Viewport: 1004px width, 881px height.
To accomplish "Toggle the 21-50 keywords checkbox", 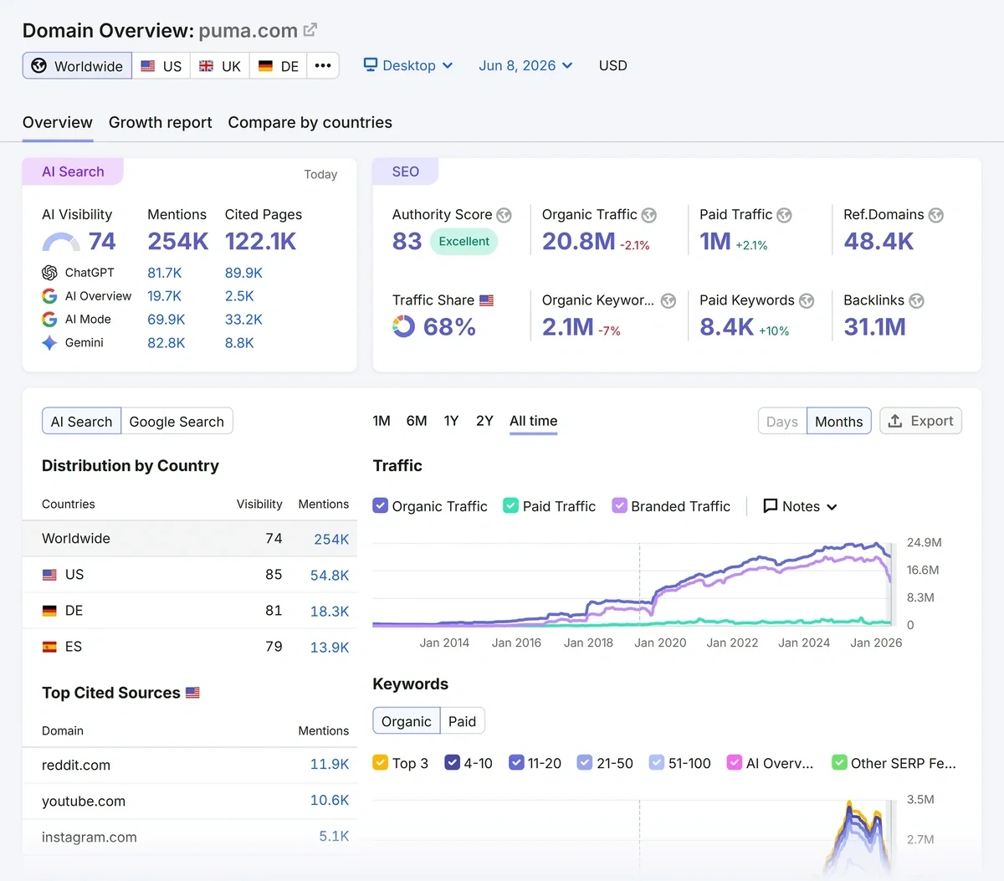I will pyautogui.click(x=585, y=762).
